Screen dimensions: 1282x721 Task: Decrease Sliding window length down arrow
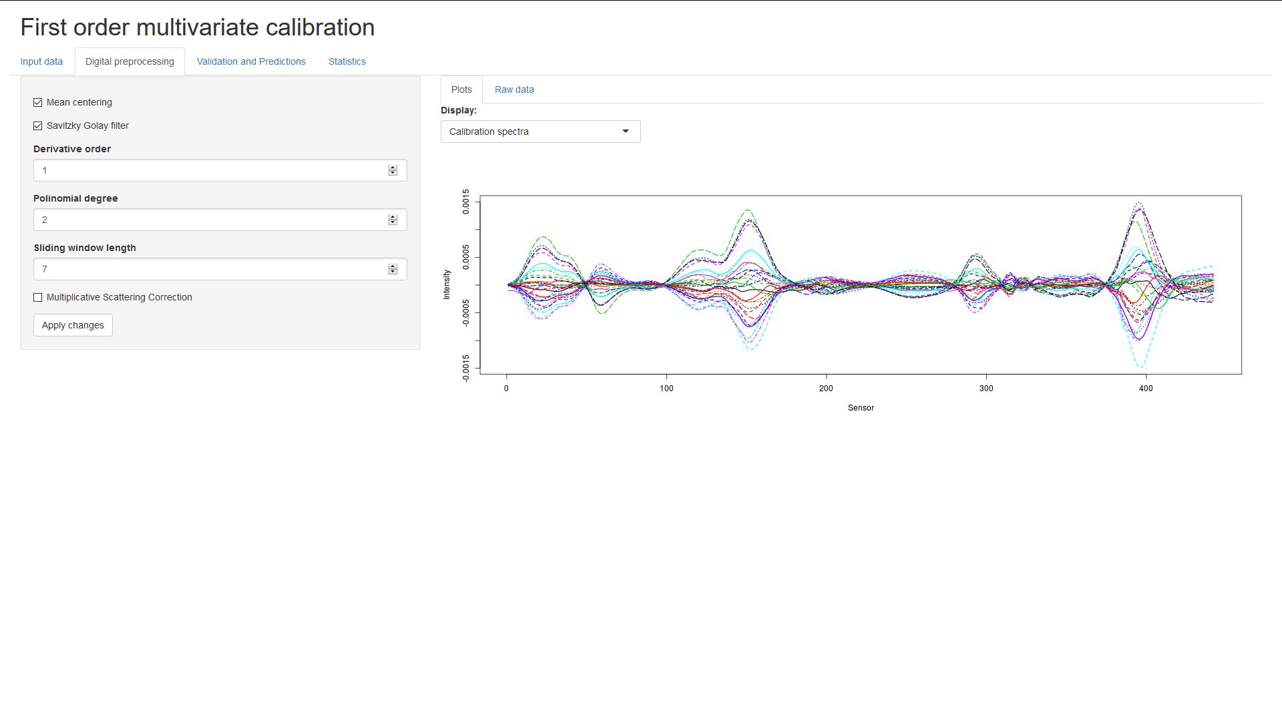pyautogui.click(x=393, y=272)
